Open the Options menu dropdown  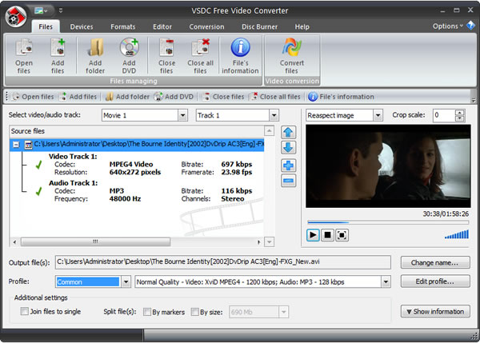[448, 26]
